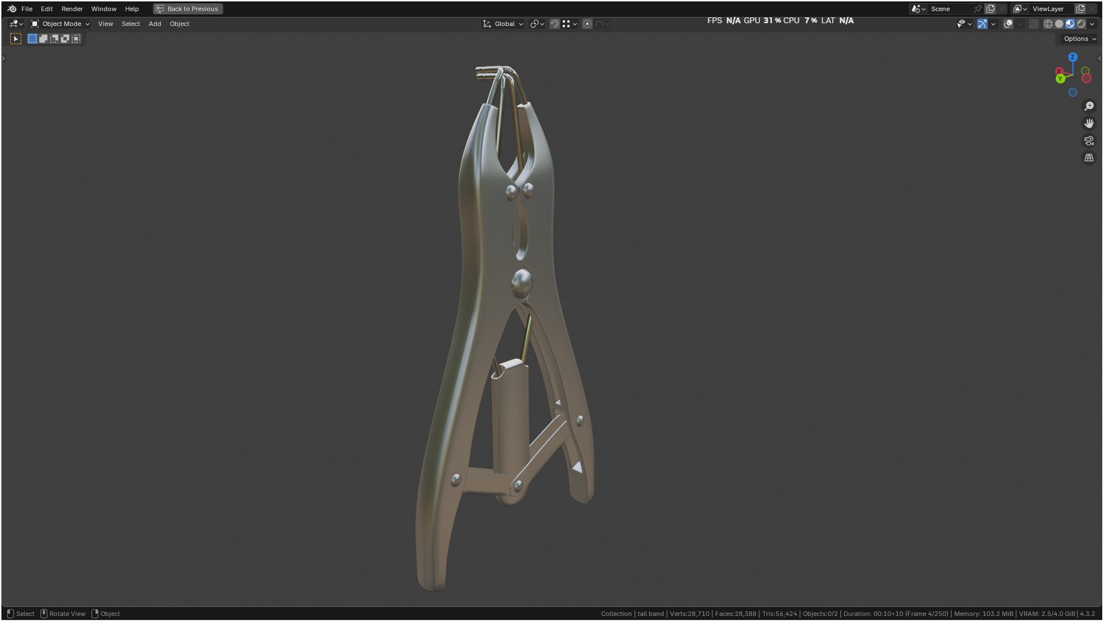
Task: Click the Back to Previous button
Action: [x=188, y=9]
